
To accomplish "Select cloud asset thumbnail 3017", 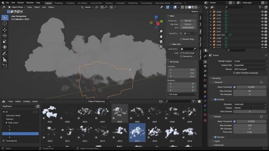I will coord(172,133).
